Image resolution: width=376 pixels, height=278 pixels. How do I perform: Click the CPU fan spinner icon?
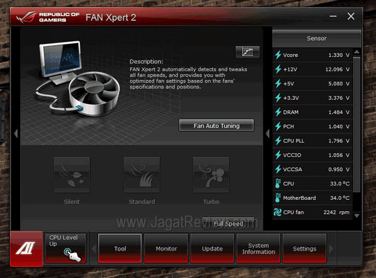pos(278,212)
